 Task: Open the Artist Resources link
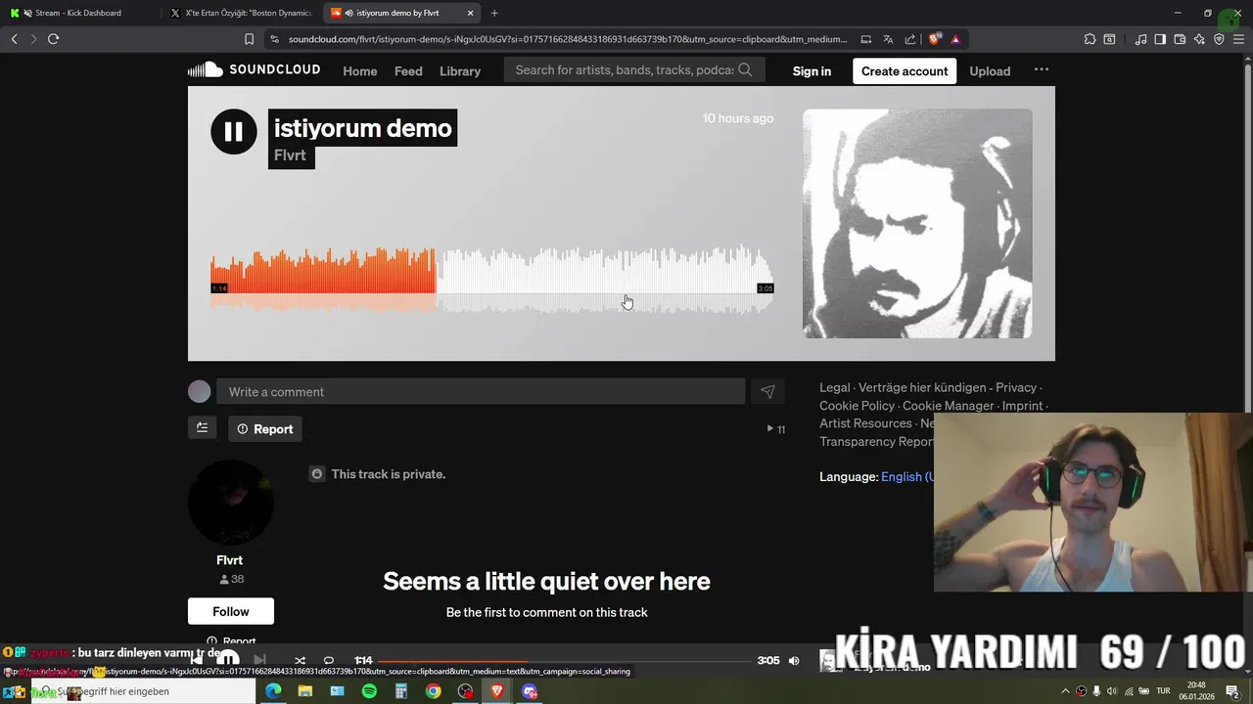(x=865, y=423)
